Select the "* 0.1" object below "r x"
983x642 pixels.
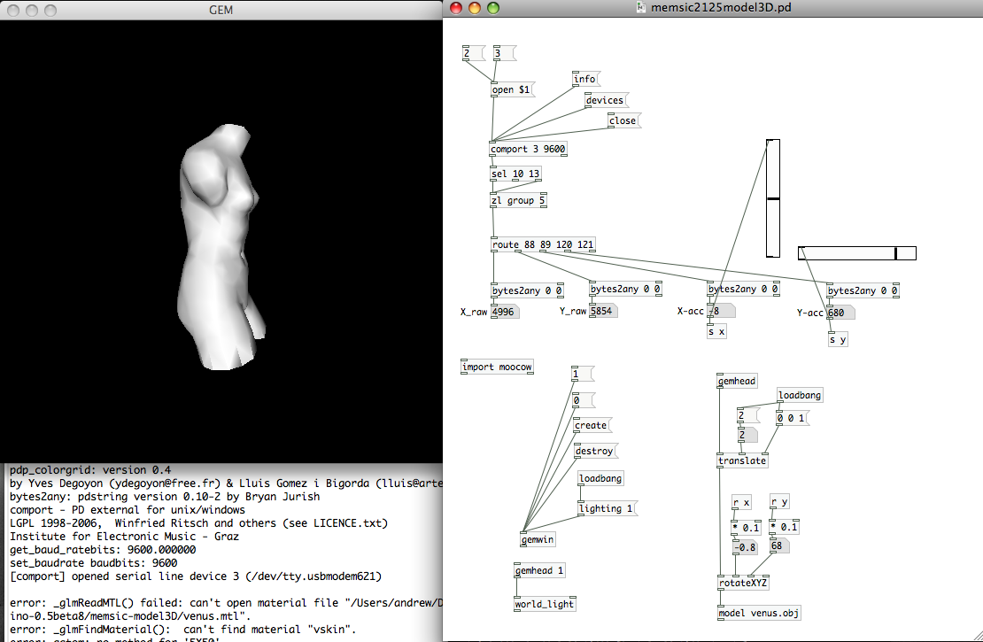(747, 528)
